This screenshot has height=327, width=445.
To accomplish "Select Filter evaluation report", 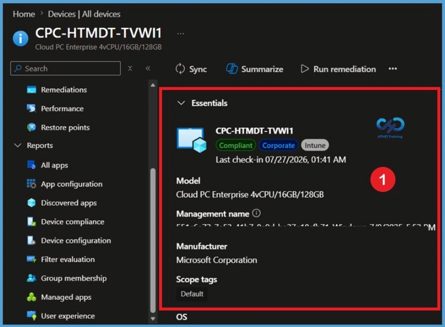I will point(68,259).
